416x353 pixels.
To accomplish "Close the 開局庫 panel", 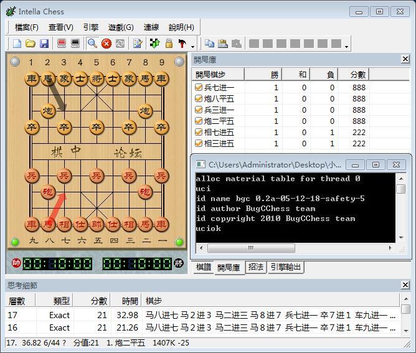I will [x=405, y=59].
